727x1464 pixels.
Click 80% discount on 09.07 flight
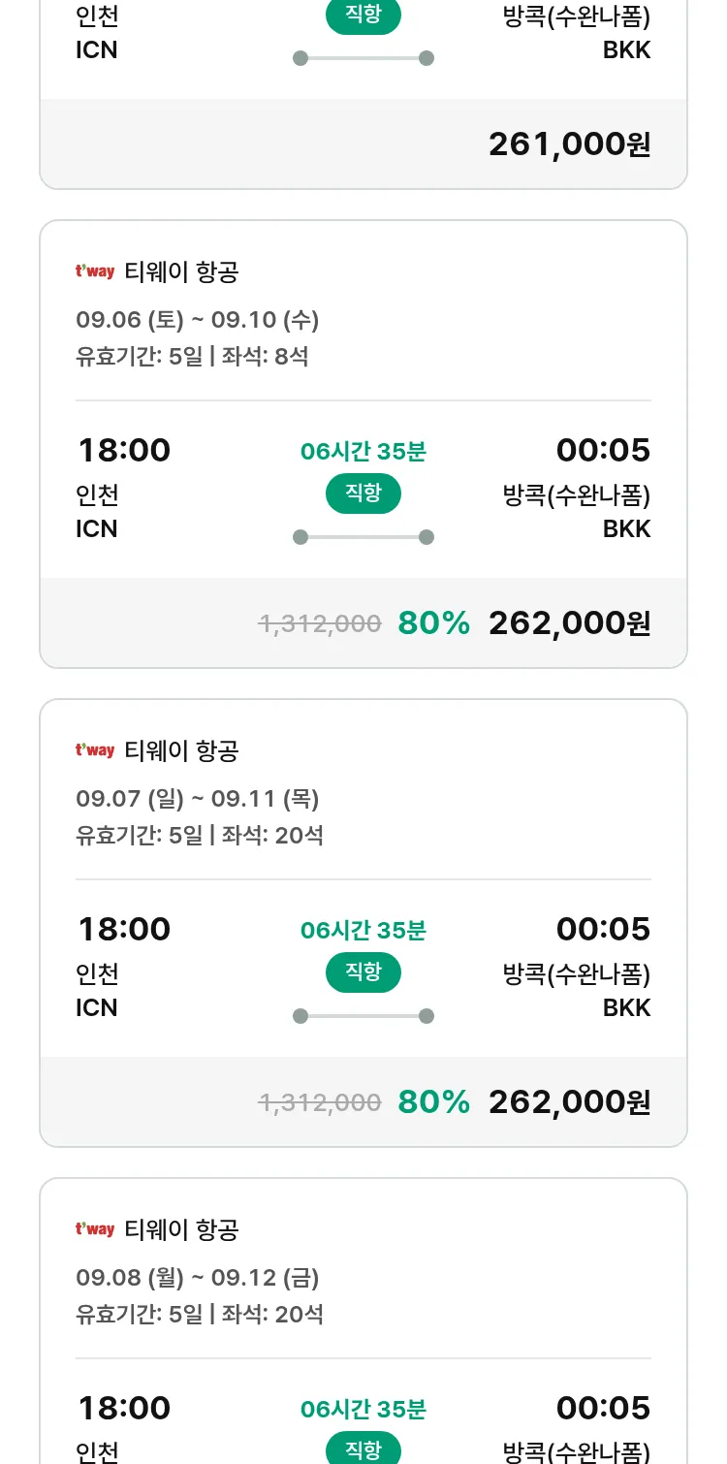click(x=433, y=1102)
